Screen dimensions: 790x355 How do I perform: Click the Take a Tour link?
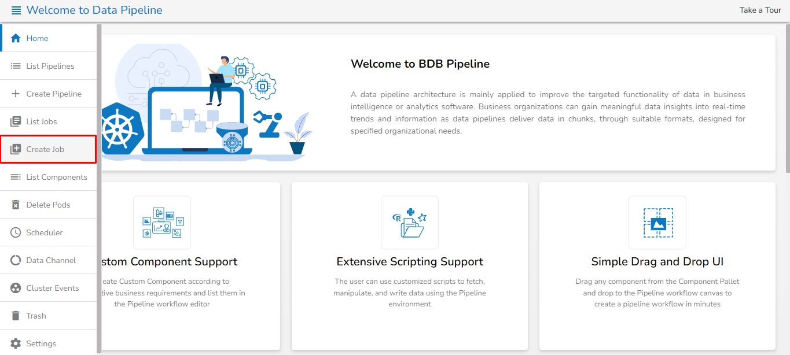click(760, 10)
